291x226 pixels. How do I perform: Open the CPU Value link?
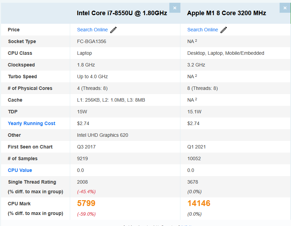point(20,170)
